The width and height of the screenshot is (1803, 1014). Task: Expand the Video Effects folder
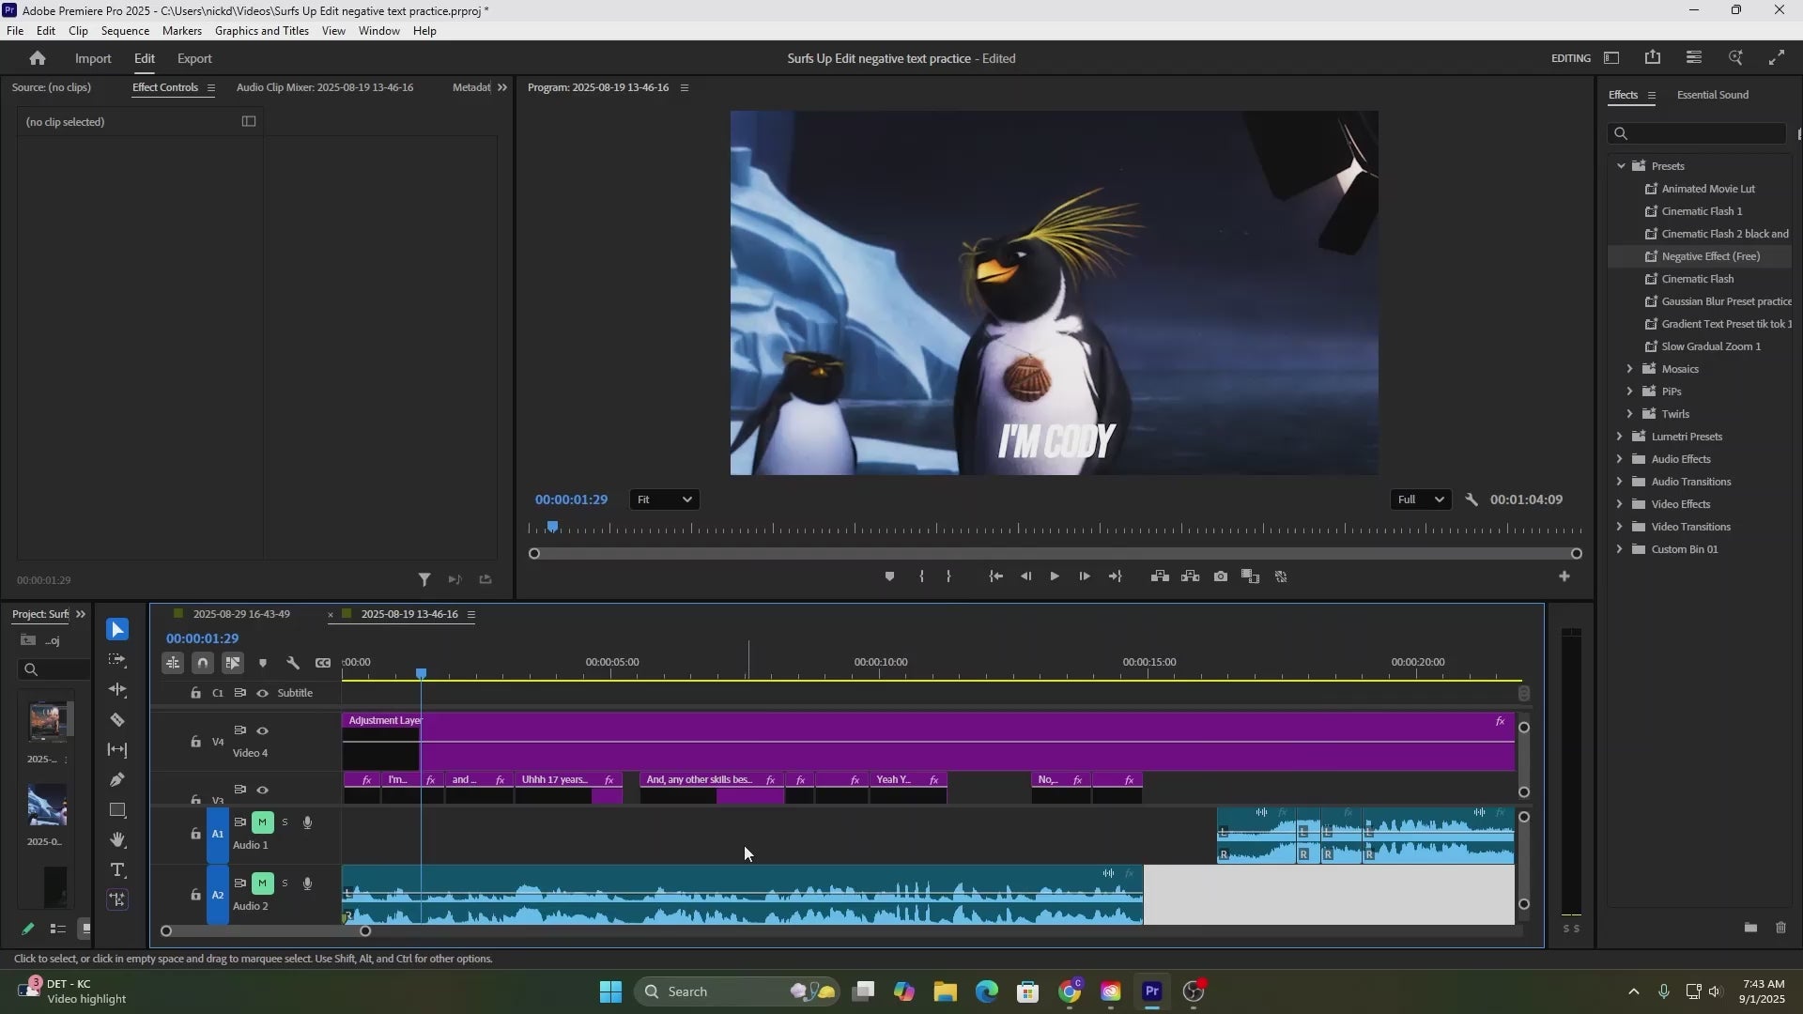tap(1619, 504)
